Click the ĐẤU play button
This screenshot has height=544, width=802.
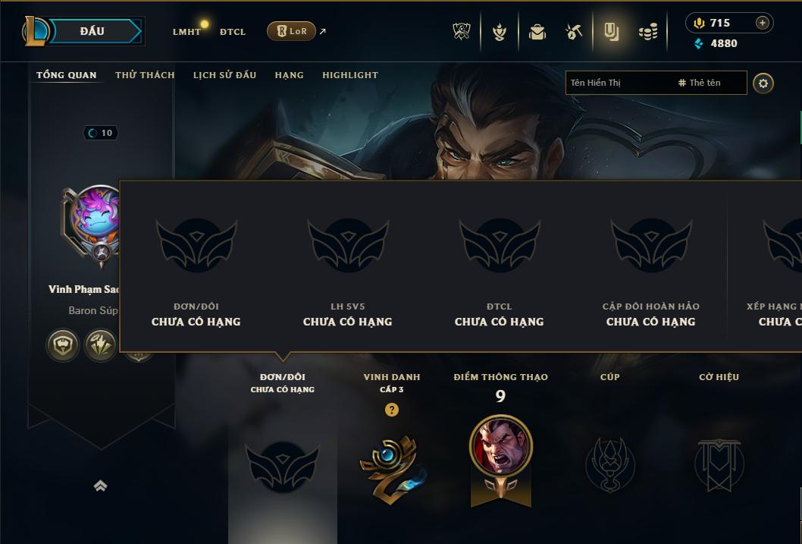coord(92,31)
